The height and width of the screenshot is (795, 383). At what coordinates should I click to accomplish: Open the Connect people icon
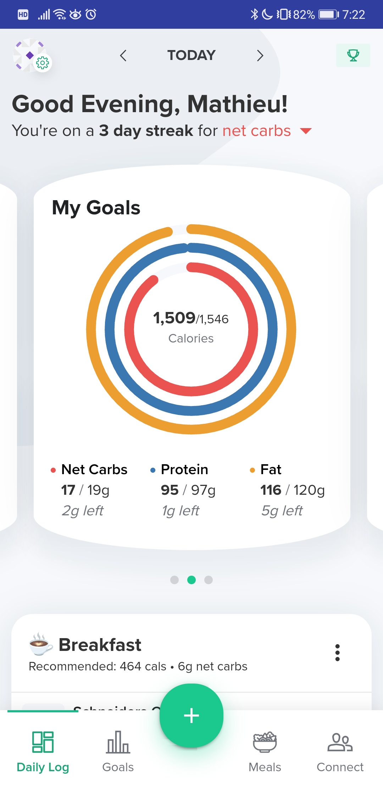coord(340,742)
